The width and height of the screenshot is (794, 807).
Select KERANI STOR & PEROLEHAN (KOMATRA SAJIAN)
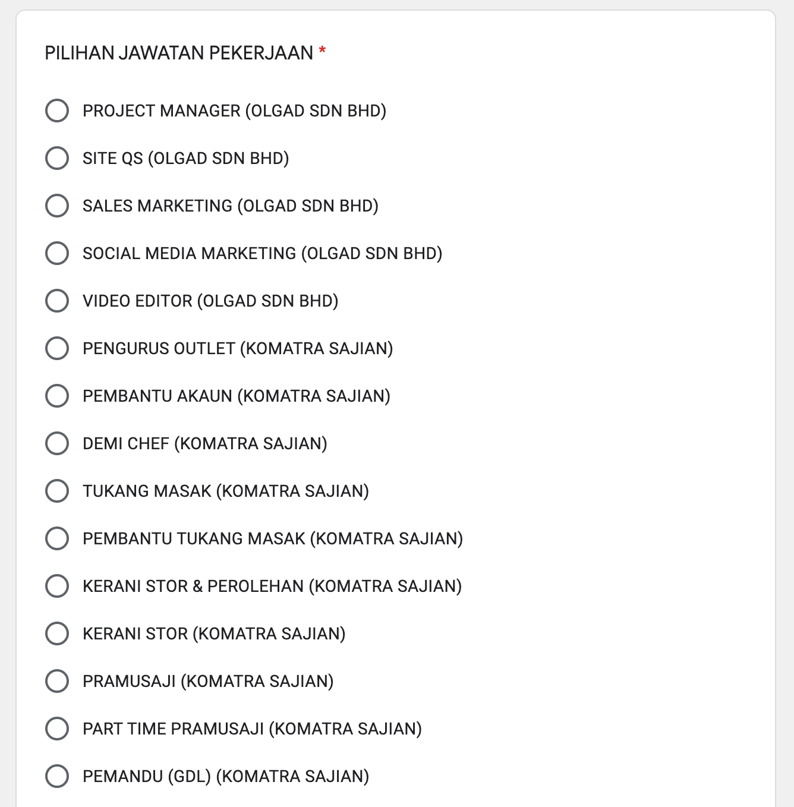coord(56,587)
